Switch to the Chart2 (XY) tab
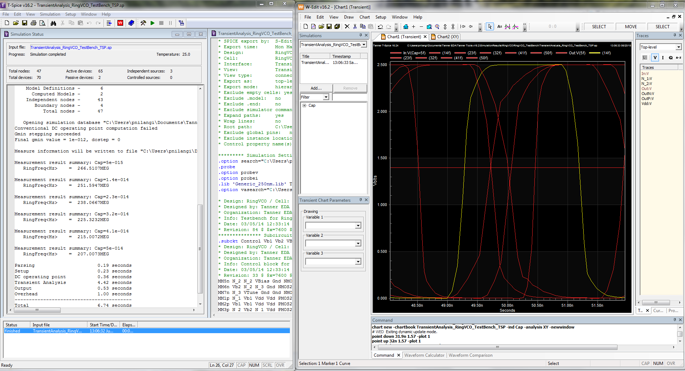 pyautogui.click(x=445, y=37)
